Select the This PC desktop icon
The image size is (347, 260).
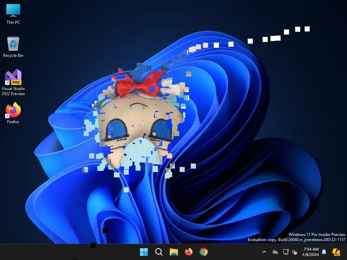tap(13, 14)
